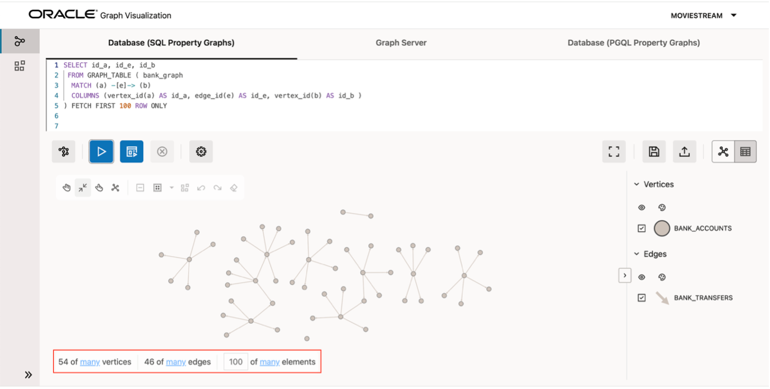Screen dimensions: 770x389
Task: Open the settings gear icon
Action: (201, 152)
